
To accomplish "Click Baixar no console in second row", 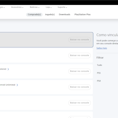I will pyautogui.click(x=79, y=55).
